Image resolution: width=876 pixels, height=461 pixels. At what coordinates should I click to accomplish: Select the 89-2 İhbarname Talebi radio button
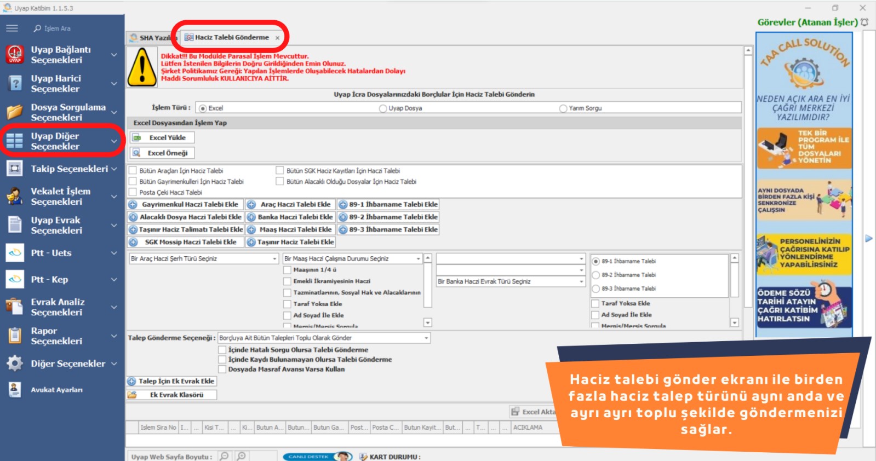pyautogui.click(x=596, y=275)
